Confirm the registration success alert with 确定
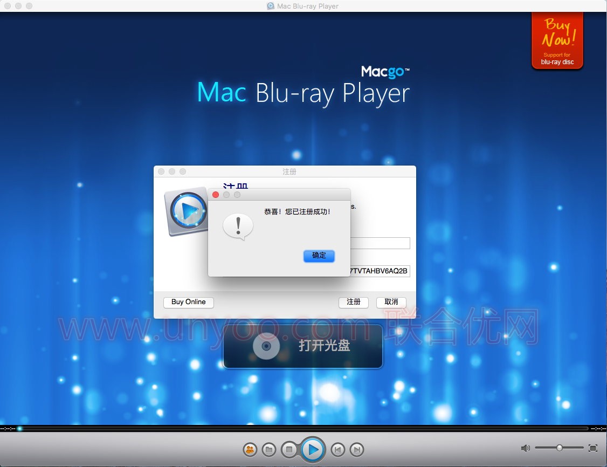Viewport: 607px width, 467px height. 319,256
